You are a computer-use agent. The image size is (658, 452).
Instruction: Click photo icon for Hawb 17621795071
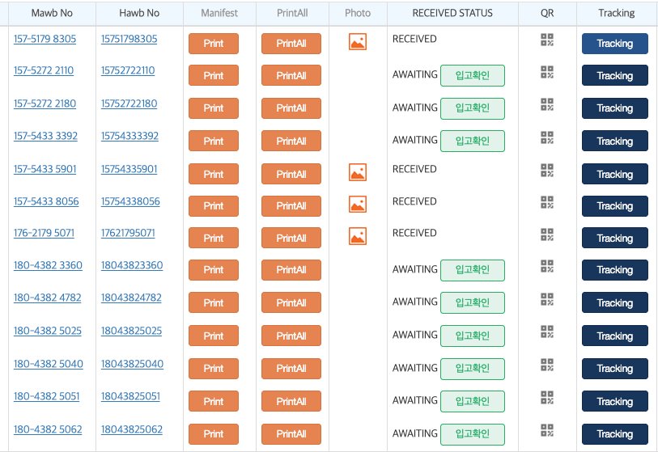pos(358,236)
